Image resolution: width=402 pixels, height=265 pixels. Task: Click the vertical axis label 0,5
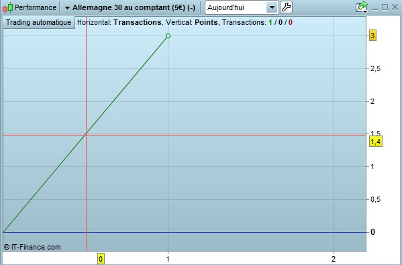click(x=375, y=199)
